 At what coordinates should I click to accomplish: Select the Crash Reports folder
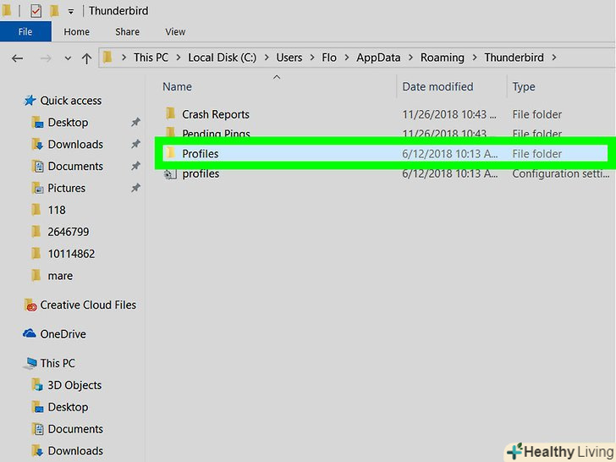215,115
